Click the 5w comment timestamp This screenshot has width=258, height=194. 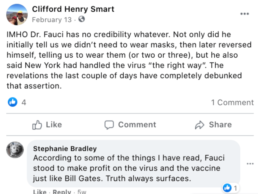[x=82, y=192]
